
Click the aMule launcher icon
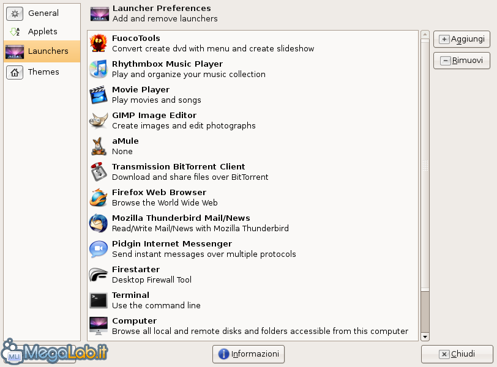[99, 146]
